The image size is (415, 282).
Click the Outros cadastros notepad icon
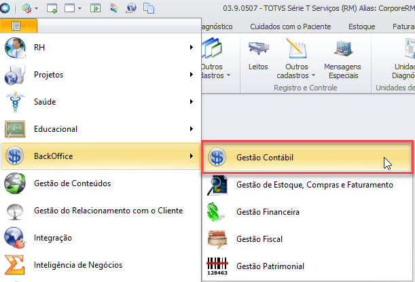296,48
